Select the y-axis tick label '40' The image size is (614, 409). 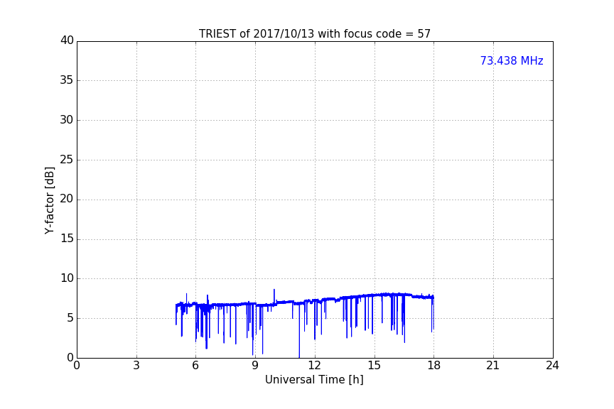tap(67, 40)
